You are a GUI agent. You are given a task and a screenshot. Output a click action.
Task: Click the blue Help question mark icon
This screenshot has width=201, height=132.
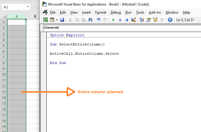click(170, 20)
